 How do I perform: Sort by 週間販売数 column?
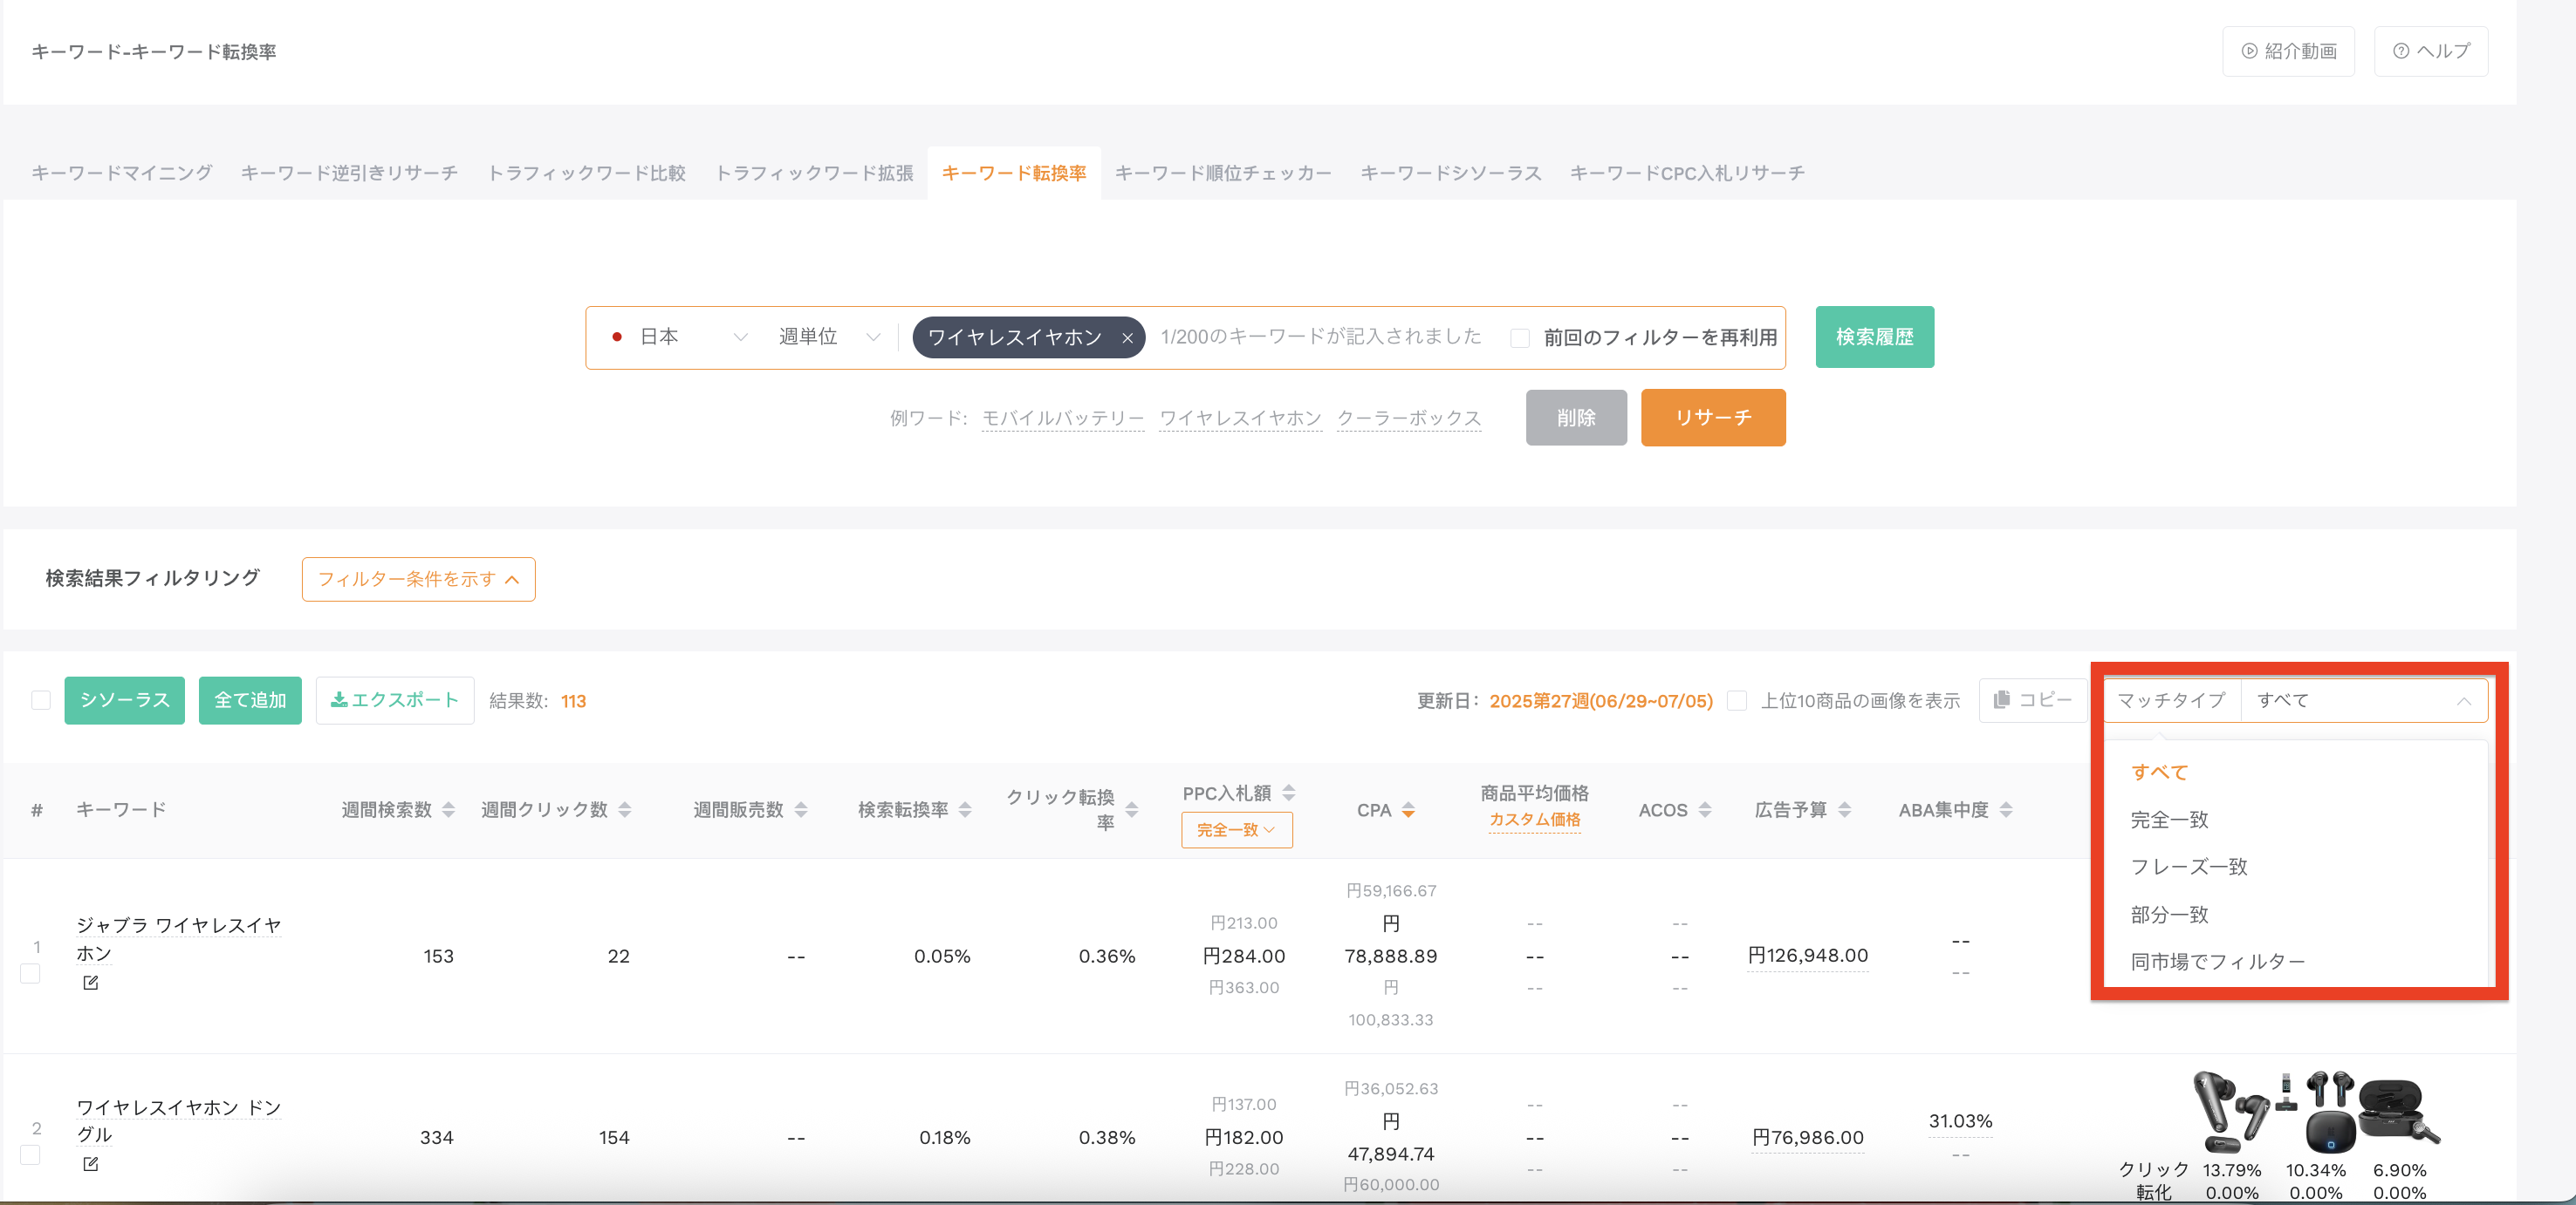click(x=800, y=810)
